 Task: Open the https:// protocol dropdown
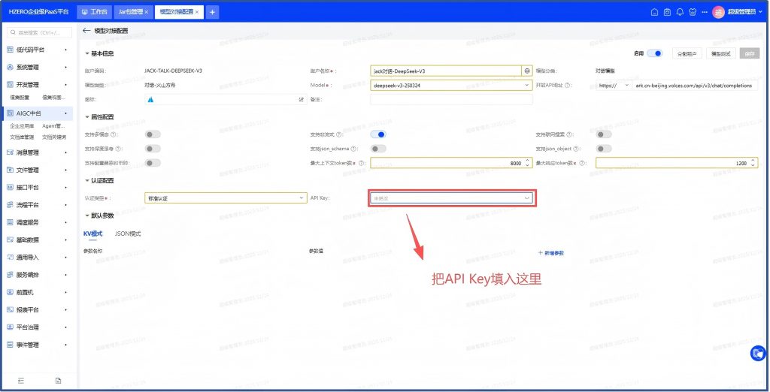click(x=614, y=85)
